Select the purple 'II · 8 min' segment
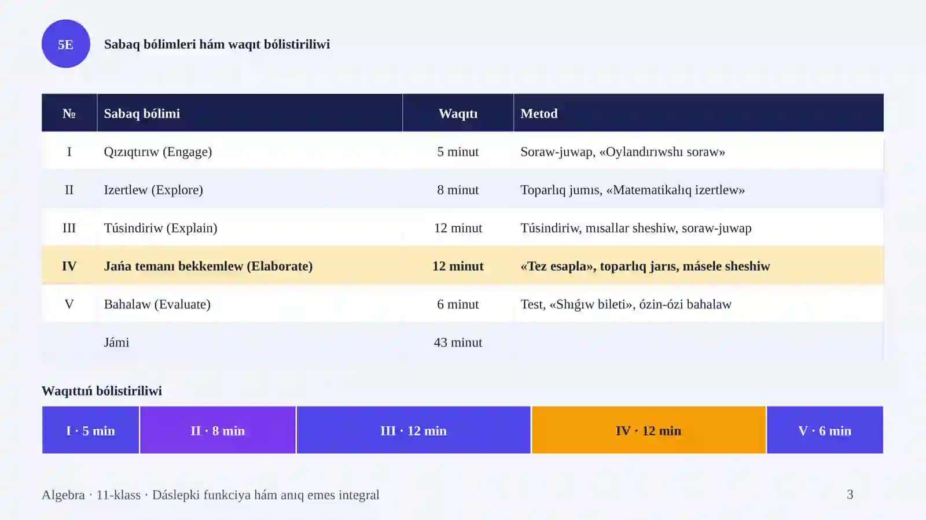926x520 pixels. (218, 430)
